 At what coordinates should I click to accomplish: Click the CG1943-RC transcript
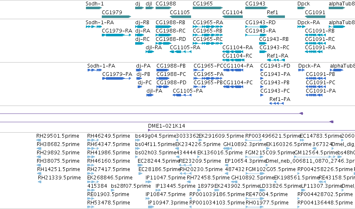coord(263,52)
